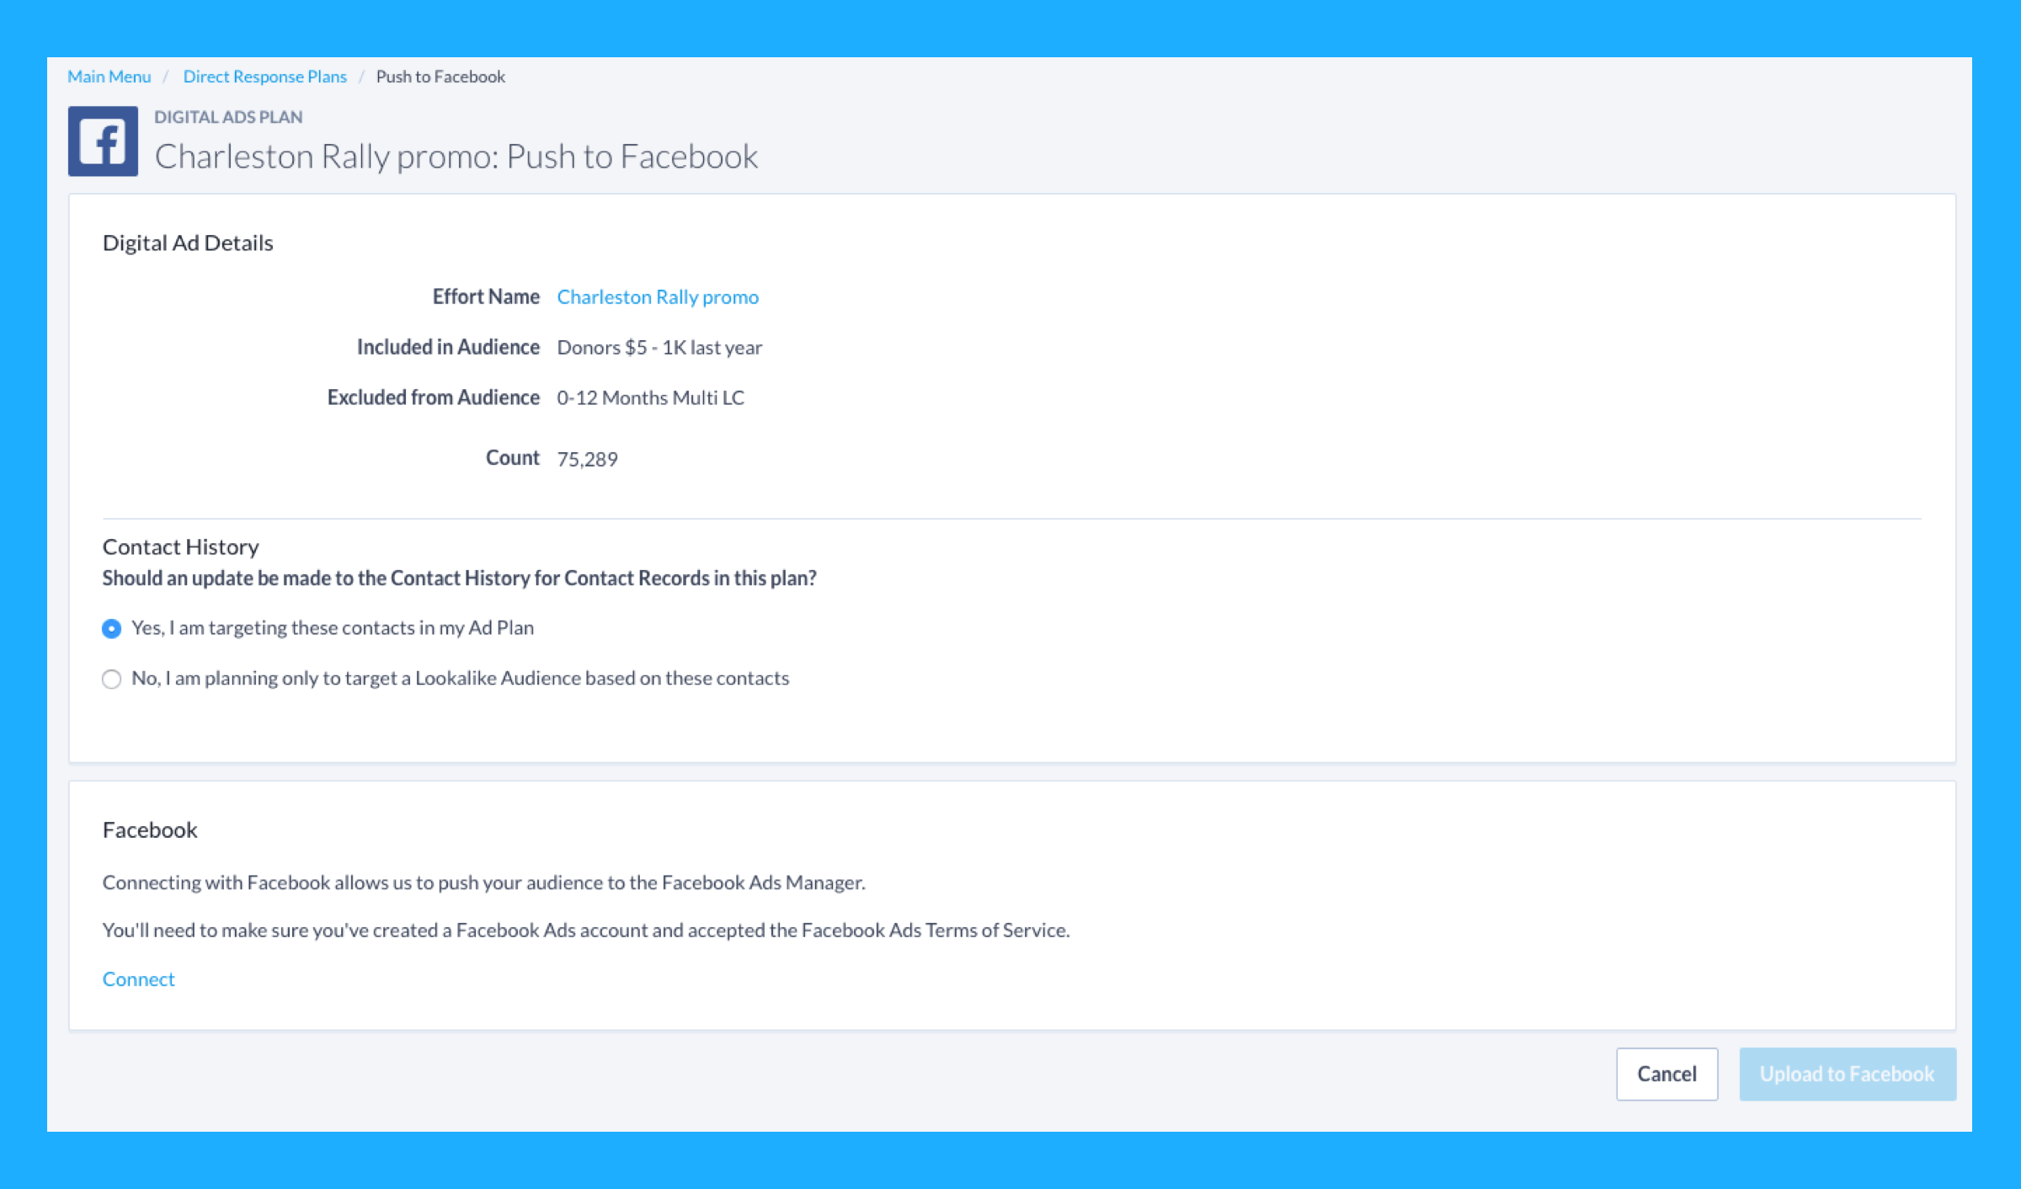This screenshot has width=2021, height=1189.
Task: Click the 'Facebook' section heading
Action: 150,829
